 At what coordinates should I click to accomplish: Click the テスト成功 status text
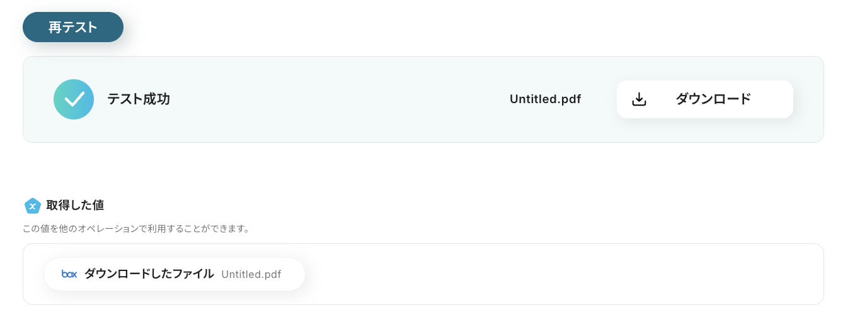coord(139,99)
